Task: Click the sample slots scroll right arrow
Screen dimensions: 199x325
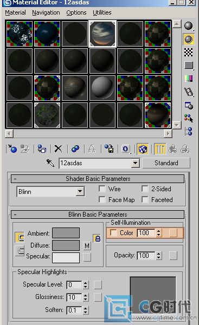Action: (168, 134)
